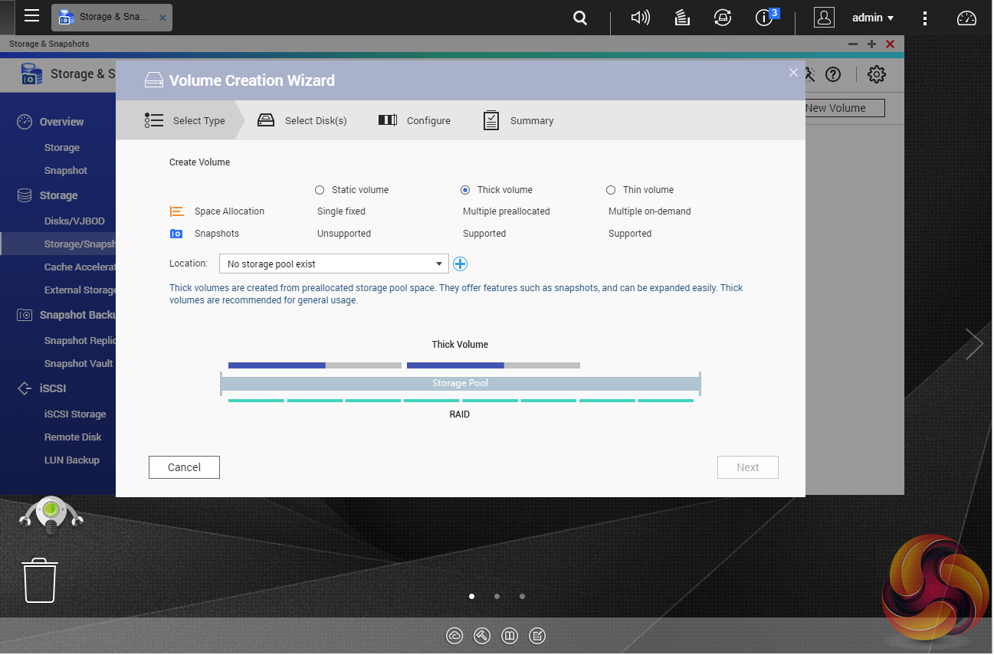The width and height of the screenshot is (994, 655).
Task: Open the main hamburger menu
Action: click(31, 16)
